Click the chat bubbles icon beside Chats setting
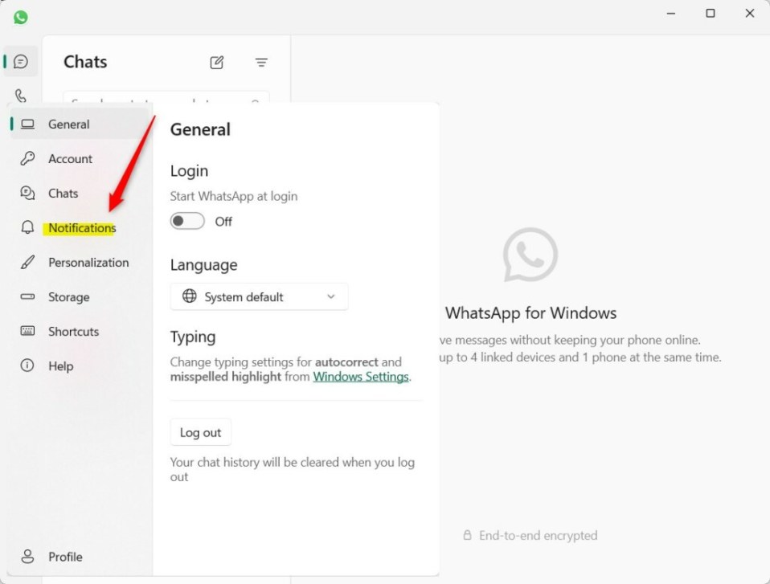This screenshot has height=584, width=770. (27, 193)
